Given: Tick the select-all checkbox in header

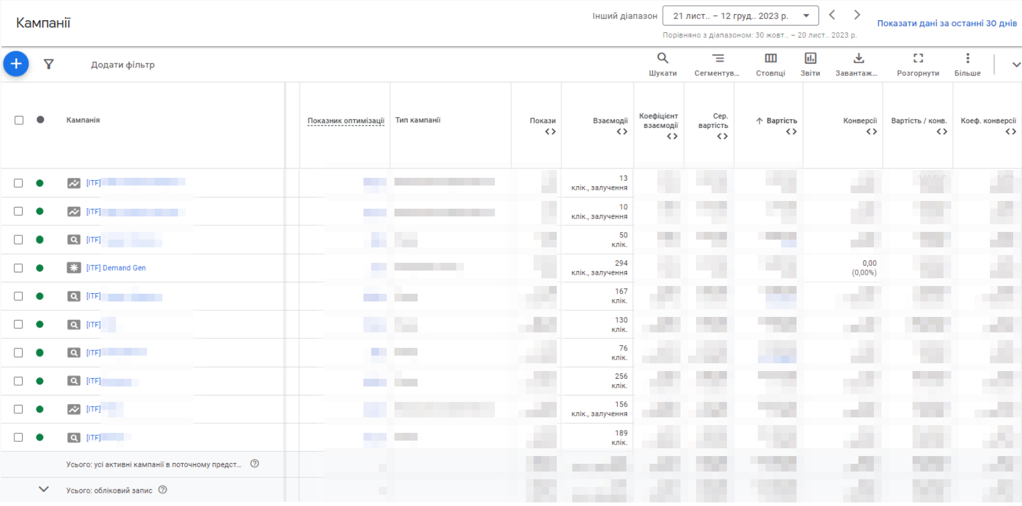Looking at the screenshot, I should click(19, 120).
